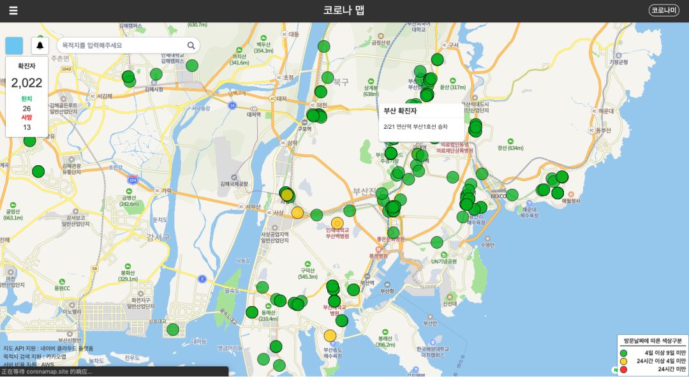This screenshot has height=377, width=689.
Task: Click the yellow marker near 사상
Action: [297, 212]
